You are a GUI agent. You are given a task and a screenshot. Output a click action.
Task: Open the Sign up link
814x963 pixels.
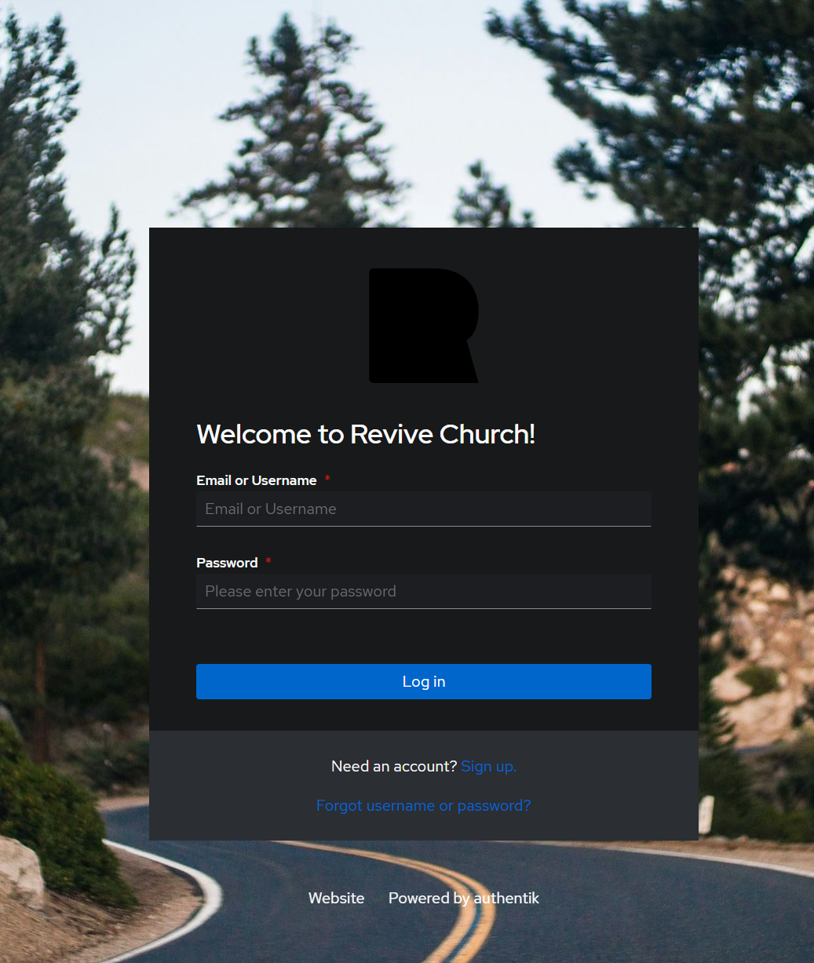click(488, 766)
